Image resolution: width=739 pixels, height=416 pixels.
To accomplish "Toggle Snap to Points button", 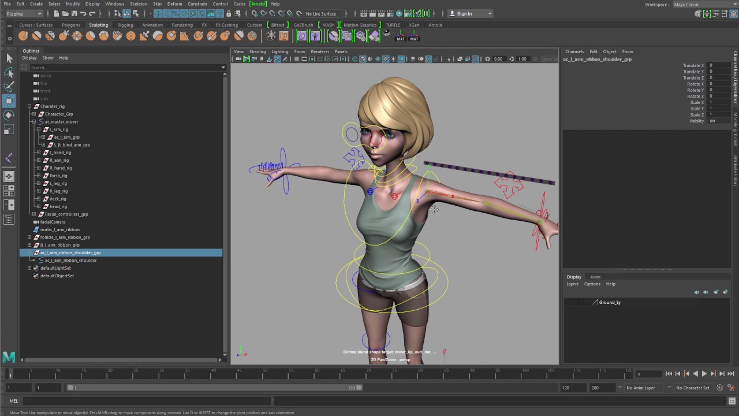I will pyautogui.click(x=272, y=13).
